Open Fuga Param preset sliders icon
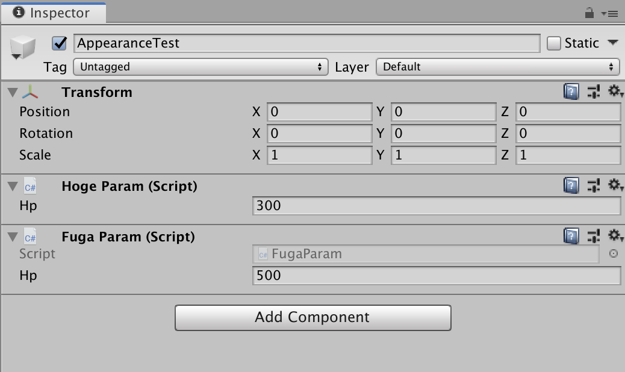The image size is (625, 372). (594, 236)
